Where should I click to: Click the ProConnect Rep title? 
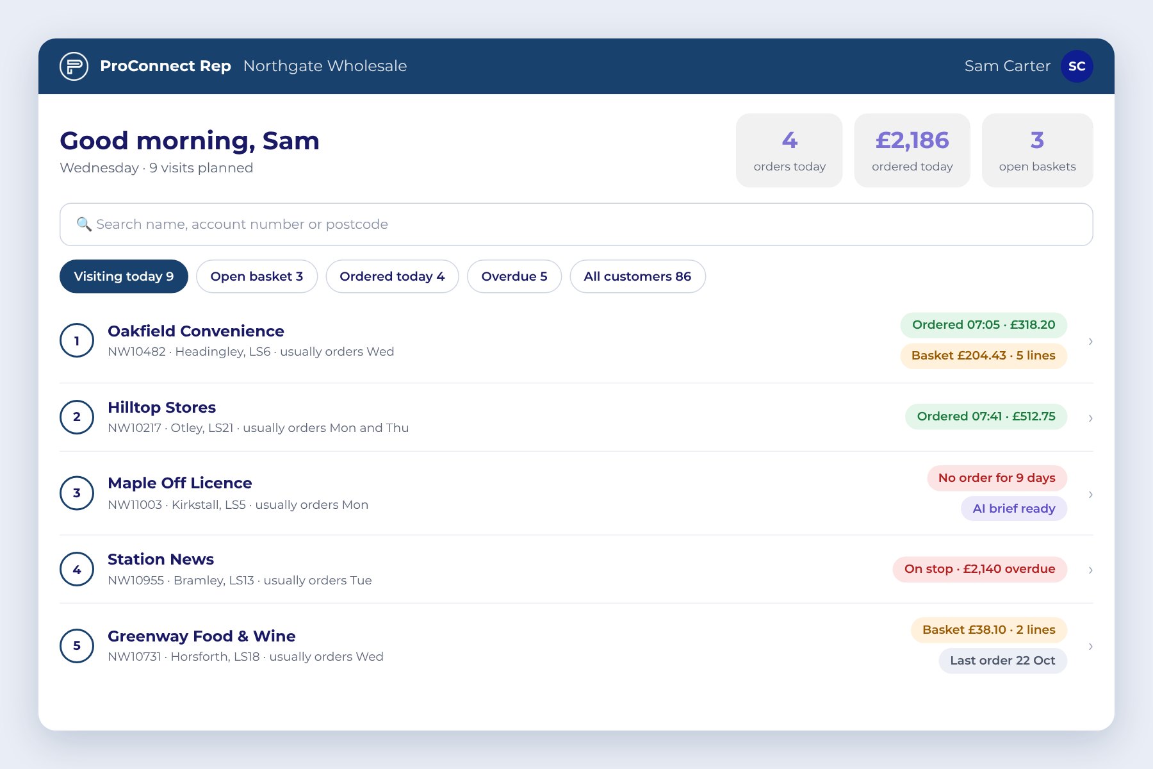tap(165, 66)
